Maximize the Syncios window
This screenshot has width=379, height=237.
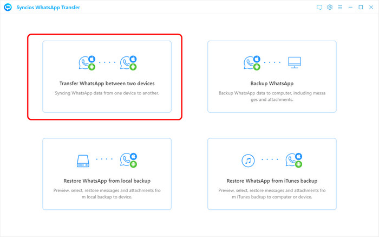(x=361, y=7)
